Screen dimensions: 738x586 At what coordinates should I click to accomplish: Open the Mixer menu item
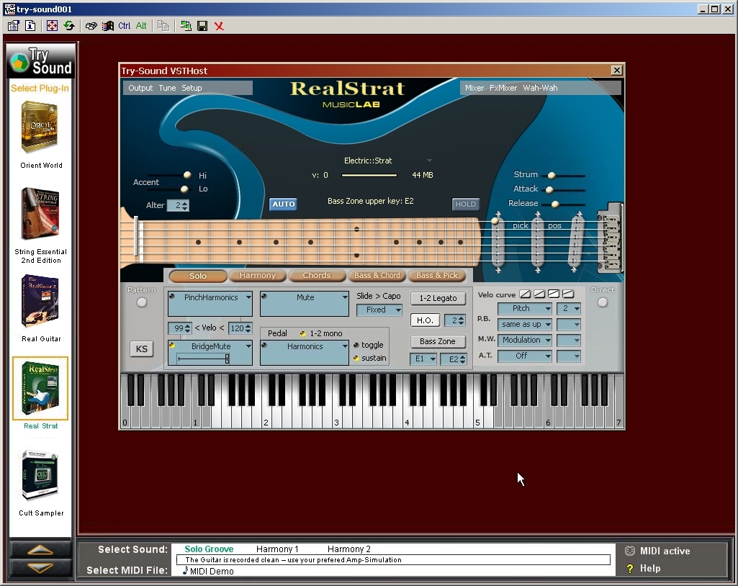[x=474, y=88]
